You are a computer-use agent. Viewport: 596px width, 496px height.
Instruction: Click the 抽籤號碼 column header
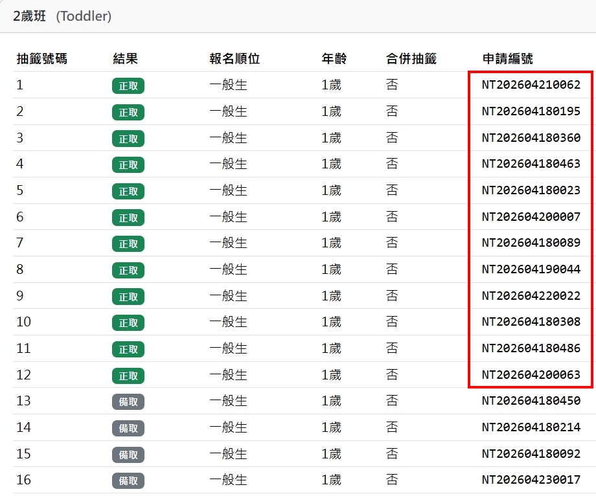point(41,59)
